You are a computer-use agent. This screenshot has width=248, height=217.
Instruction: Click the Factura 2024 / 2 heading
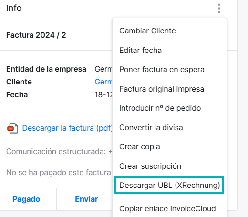[36, 35]
